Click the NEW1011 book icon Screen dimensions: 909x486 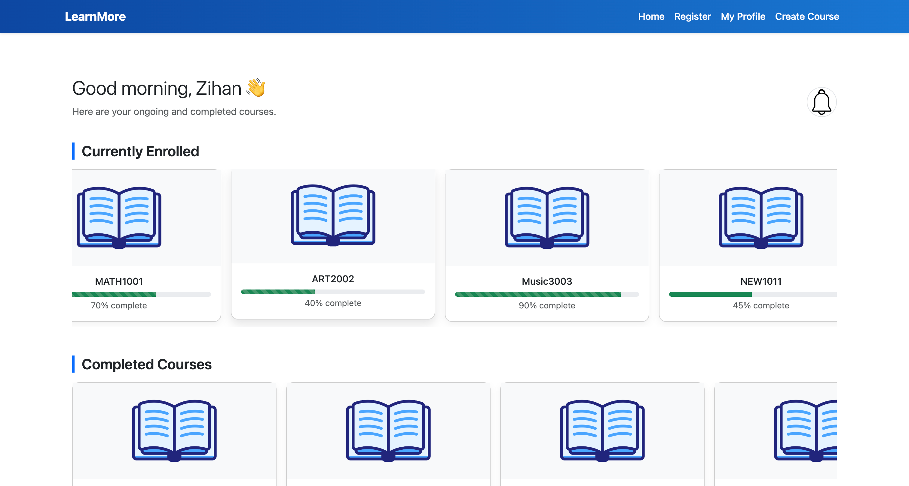coord(761,217)
